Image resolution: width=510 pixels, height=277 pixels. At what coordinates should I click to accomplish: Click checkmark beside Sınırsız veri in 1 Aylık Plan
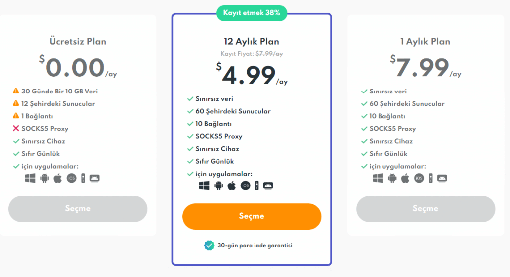click(364, 91)
